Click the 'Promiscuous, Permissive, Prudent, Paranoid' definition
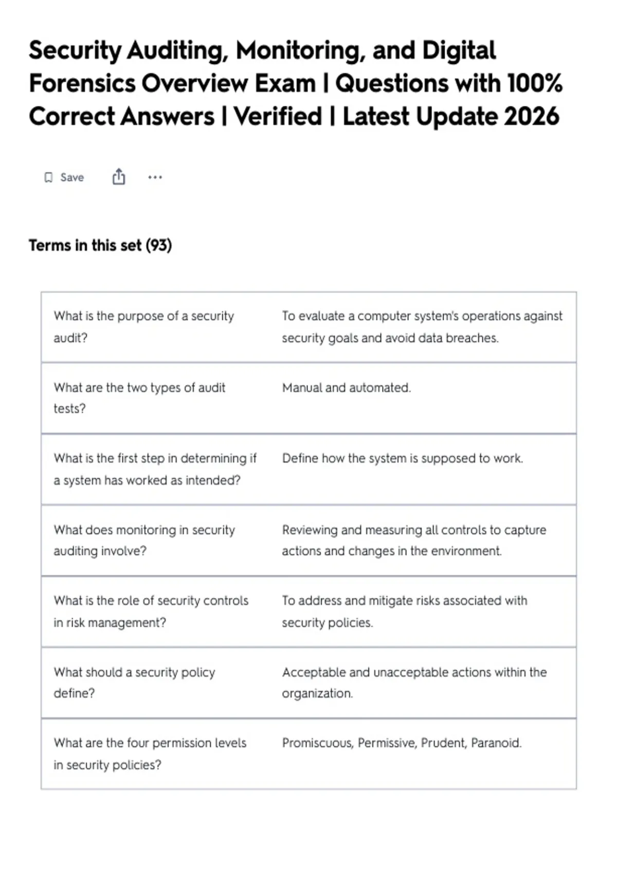617x874 pixels. click(402, 743)
